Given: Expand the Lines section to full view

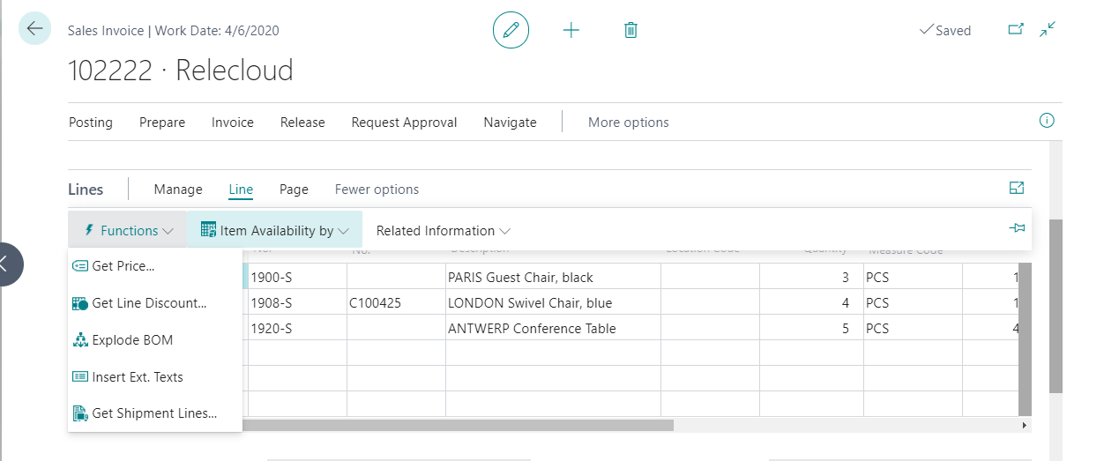Looking at the screenshot, I should [x=1017, y=188].
